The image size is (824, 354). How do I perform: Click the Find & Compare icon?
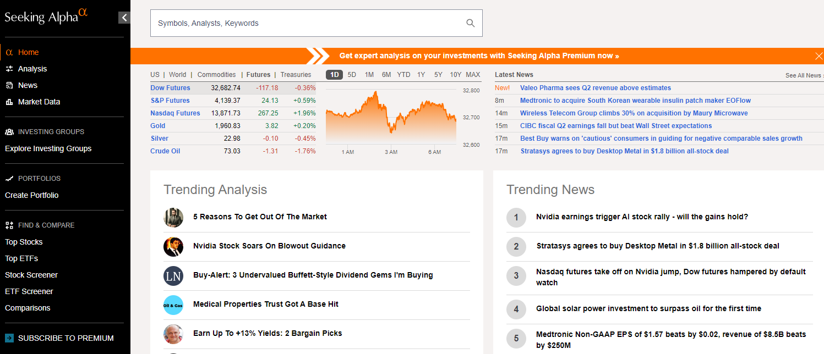[9, 225]
